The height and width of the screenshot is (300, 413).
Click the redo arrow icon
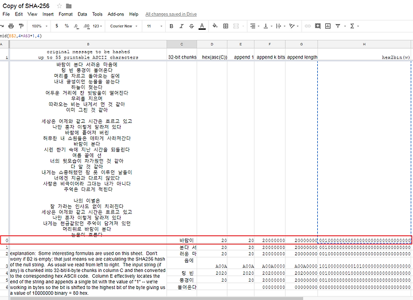[2, 26]
